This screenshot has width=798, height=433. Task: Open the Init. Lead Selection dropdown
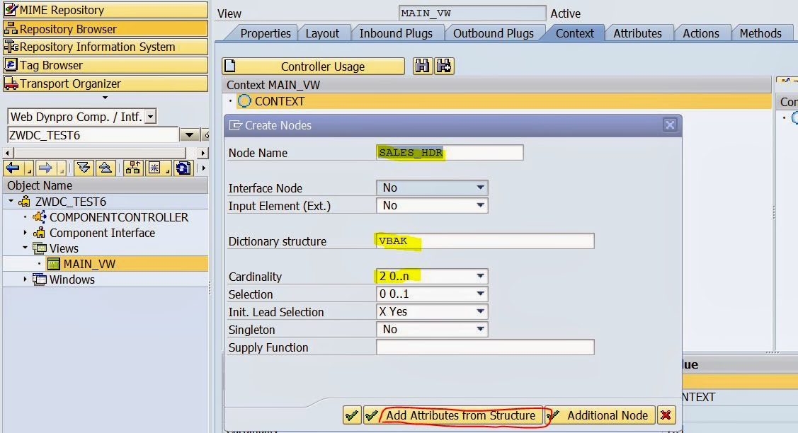tap(480, 312)
